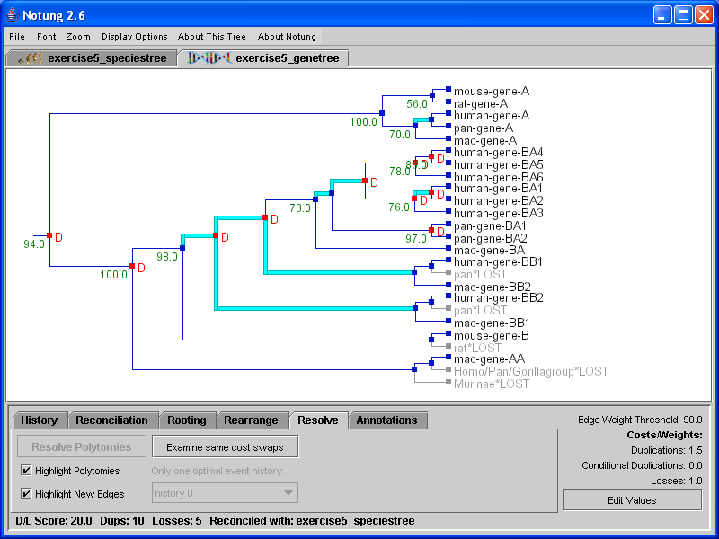This screenshot has width=719, height=539.
Task: Open the Display Options menu
Action: click(x=135, y=37)
